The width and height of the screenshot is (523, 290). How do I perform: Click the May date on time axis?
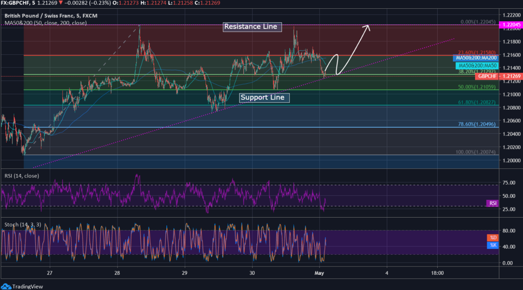[320, 273]
